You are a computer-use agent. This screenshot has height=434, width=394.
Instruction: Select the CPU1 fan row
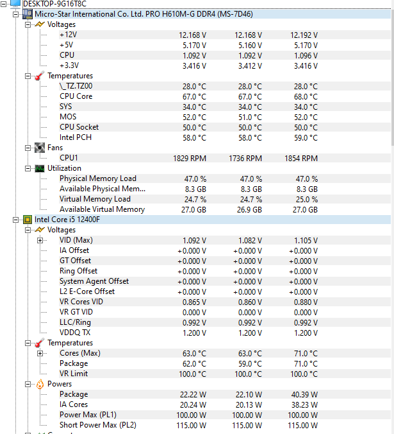[x=224, y=158]
